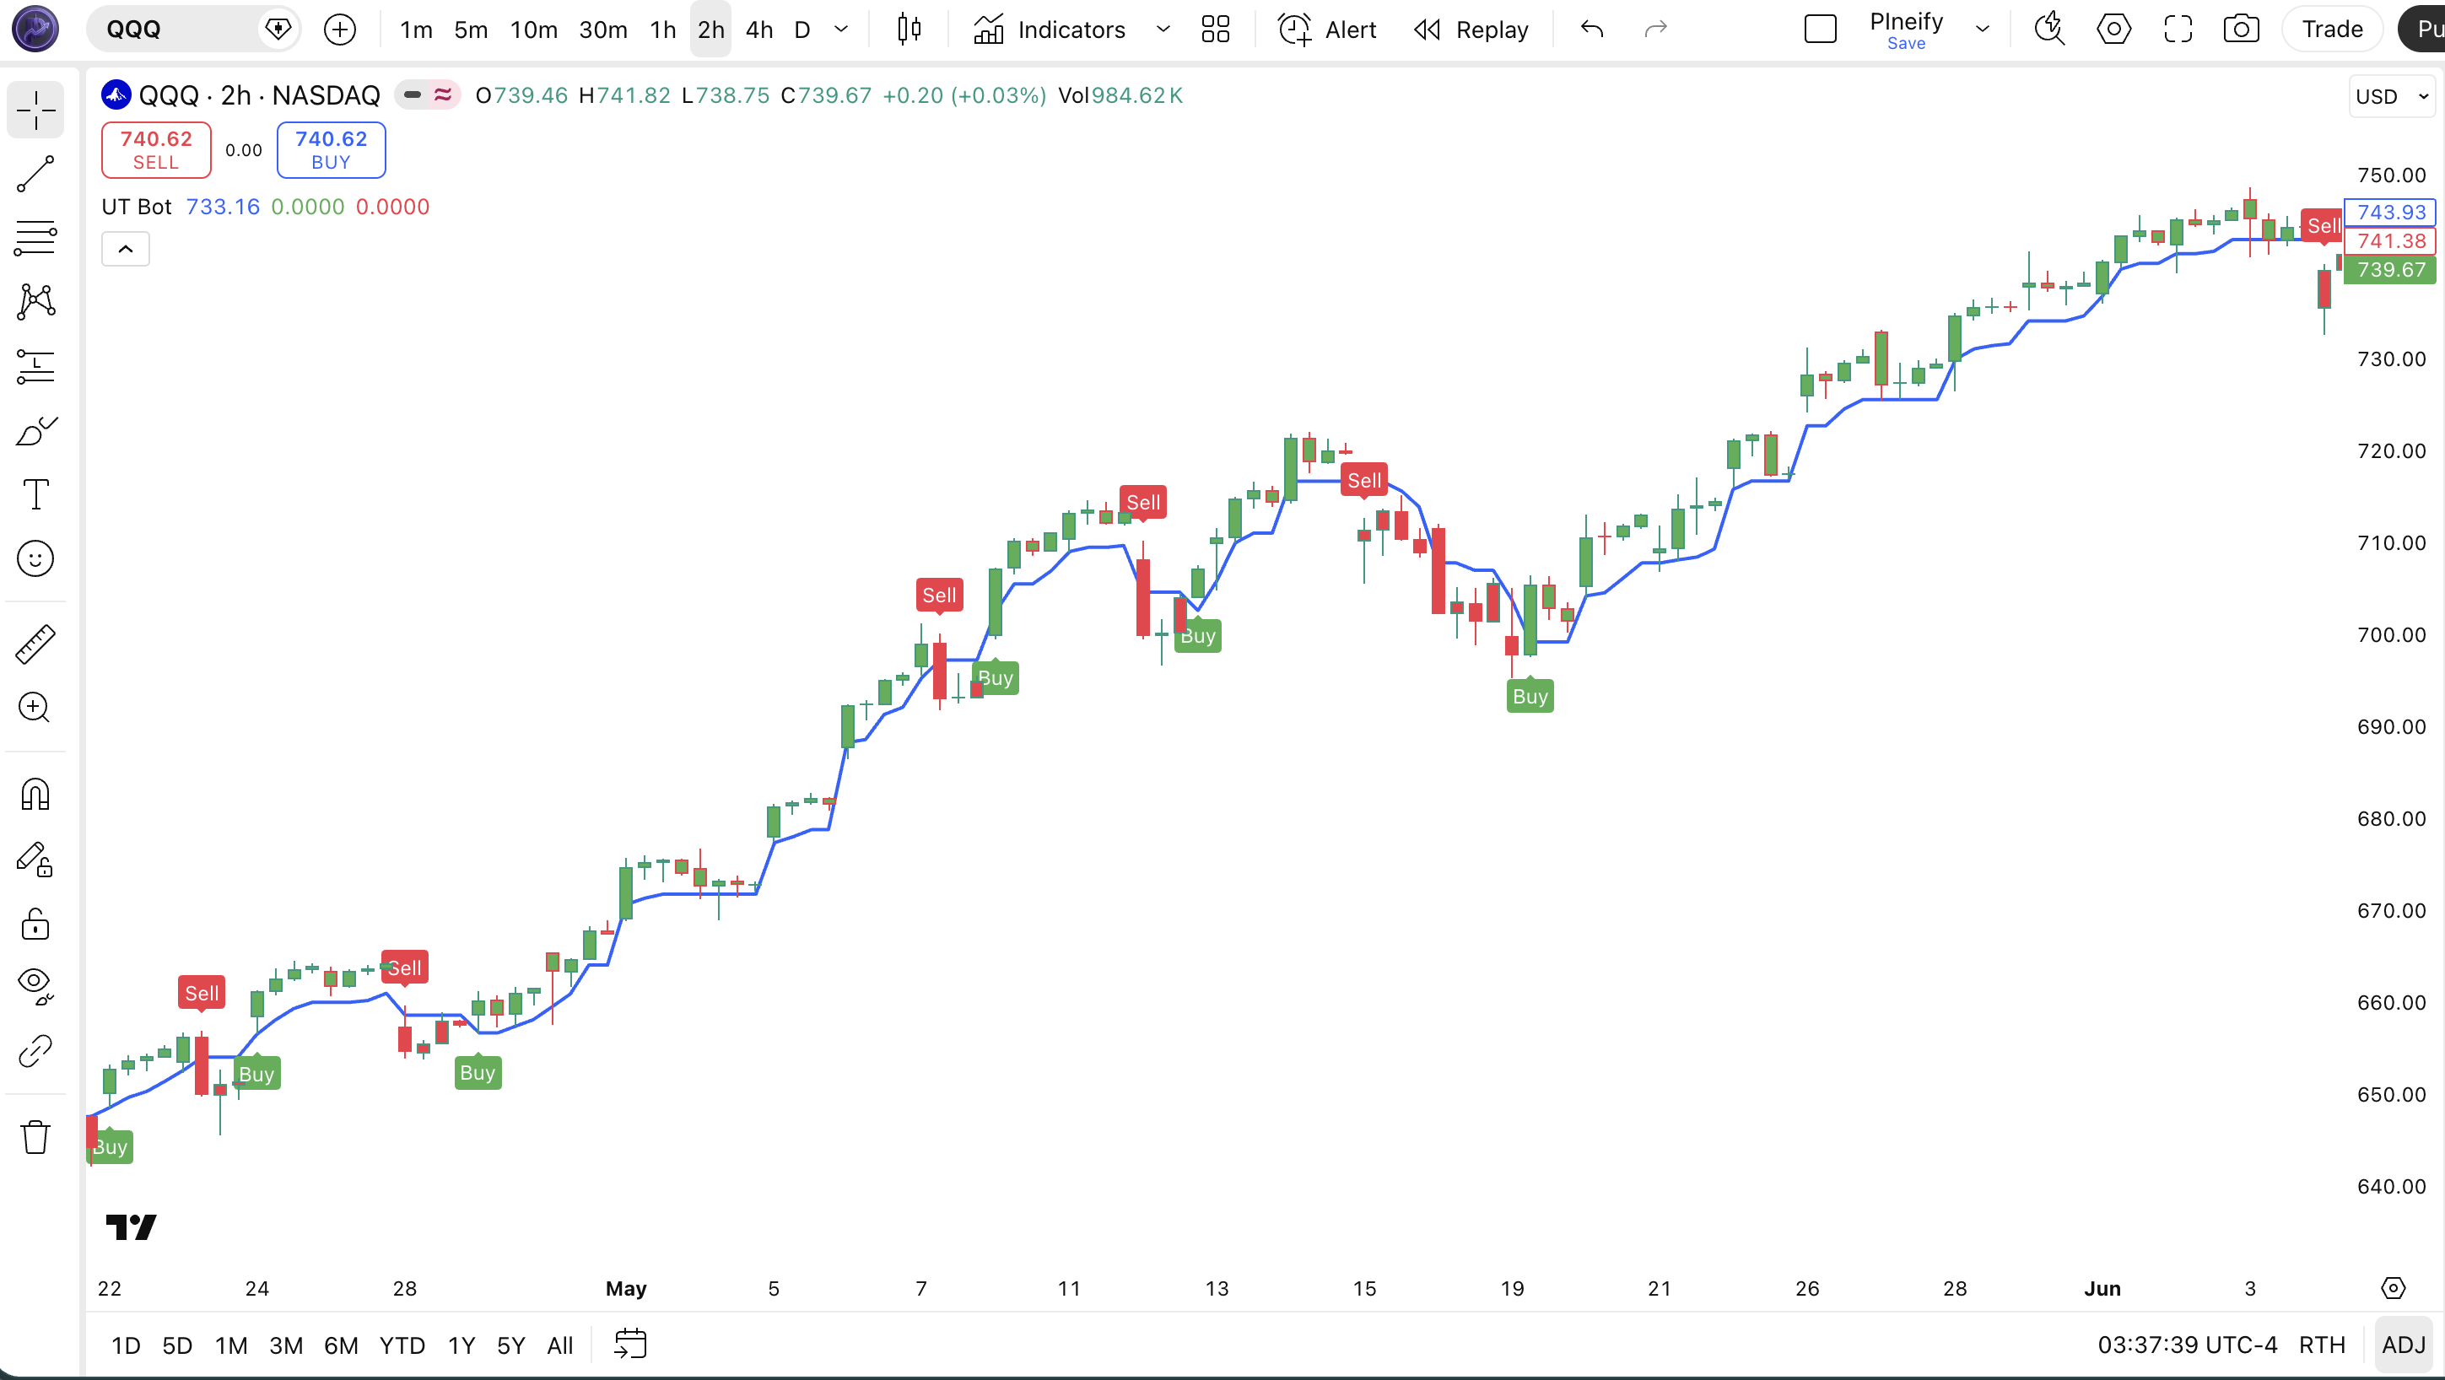Open the quick search lightning icon

coord(2049,30)
